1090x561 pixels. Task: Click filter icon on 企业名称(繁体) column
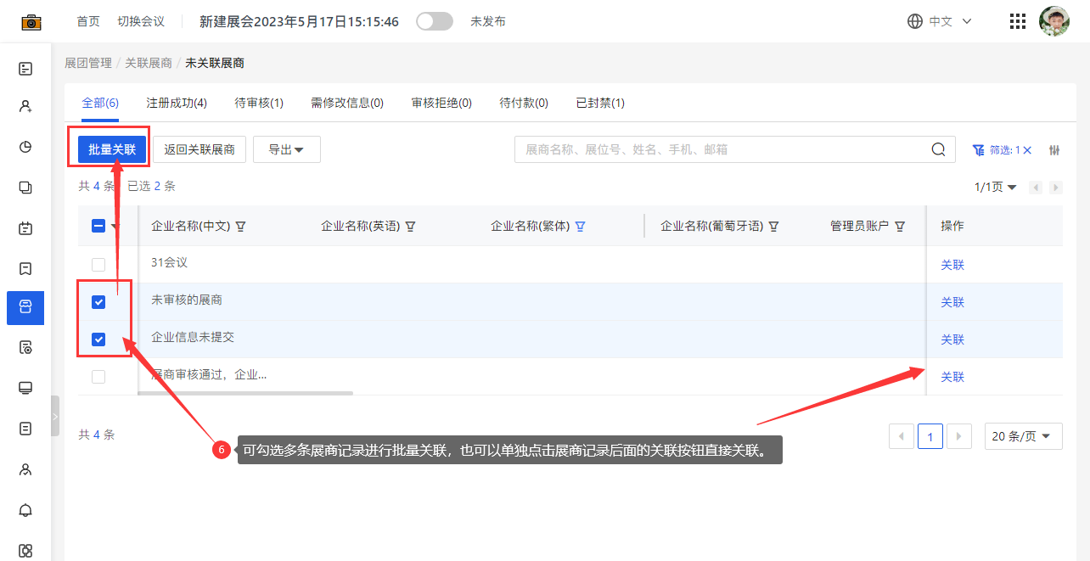581,227
